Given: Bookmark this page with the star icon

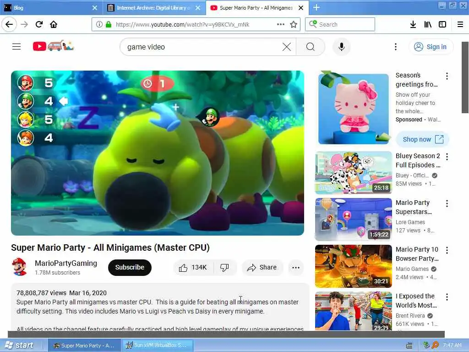Looking at the screenshot, I should pos(294,25).
